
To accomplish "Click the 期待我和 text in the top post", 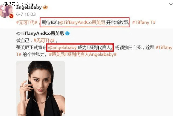I will point(50,22).
